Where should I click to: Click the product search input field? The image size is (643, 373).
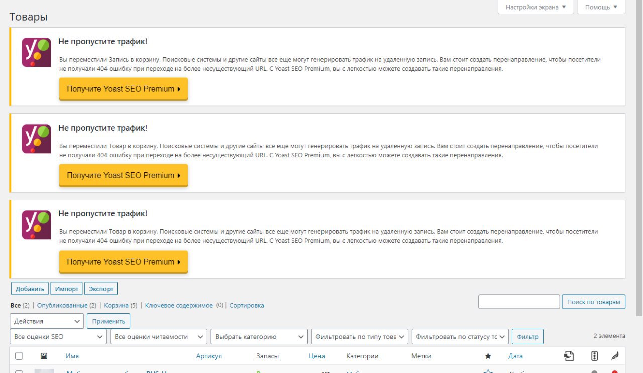519,302
